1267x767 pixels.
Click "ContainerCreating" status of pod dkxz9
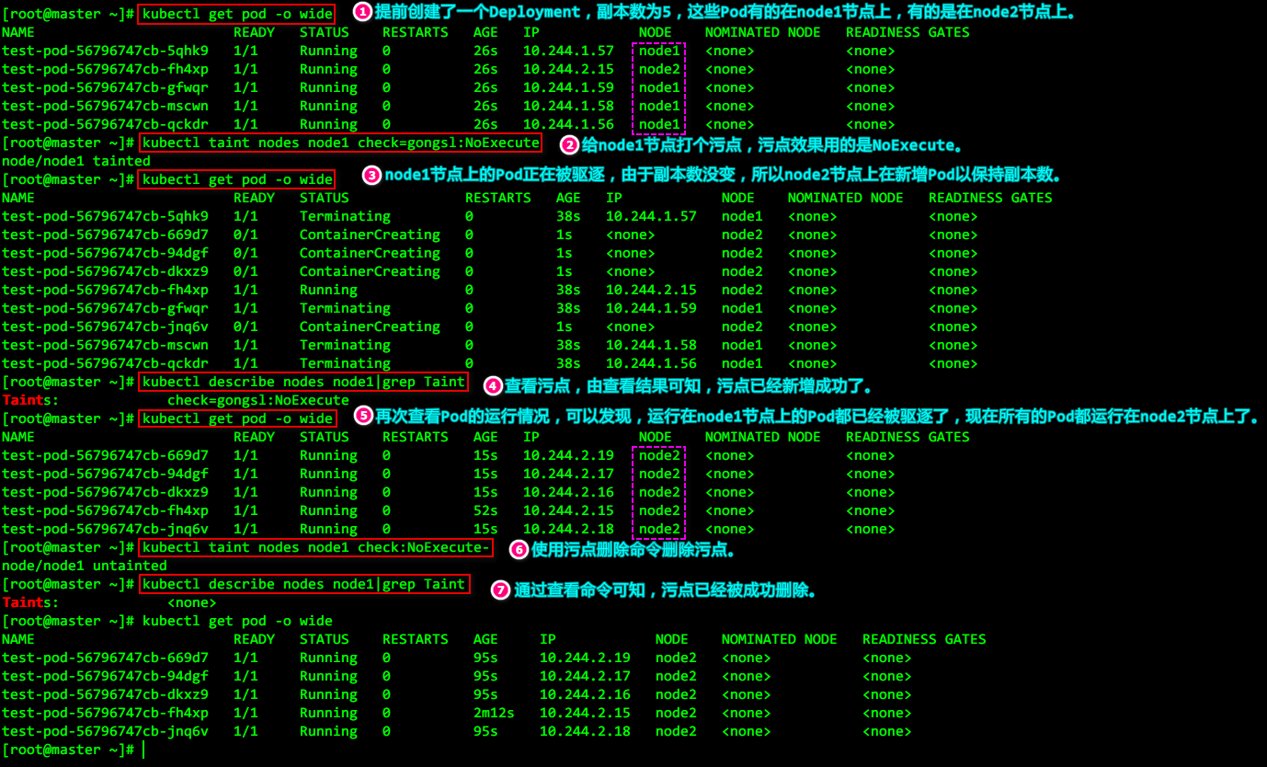coord(370,271)
